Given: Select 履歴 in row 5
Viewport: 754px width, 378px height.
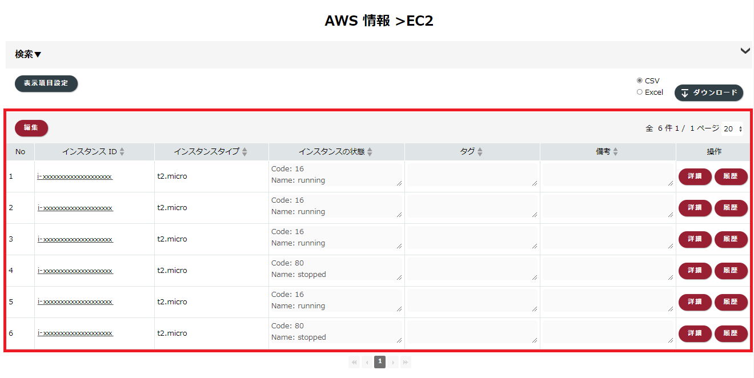Looking at the screenshot, I should (731, 302).
